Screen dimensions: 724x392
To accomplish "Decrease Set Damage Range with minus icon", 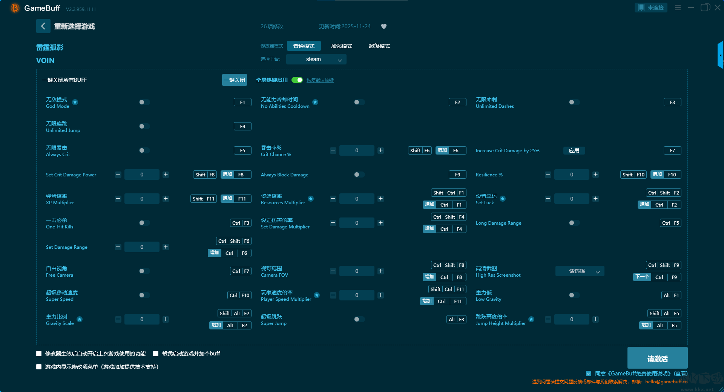I will click(x=118, y=247).
